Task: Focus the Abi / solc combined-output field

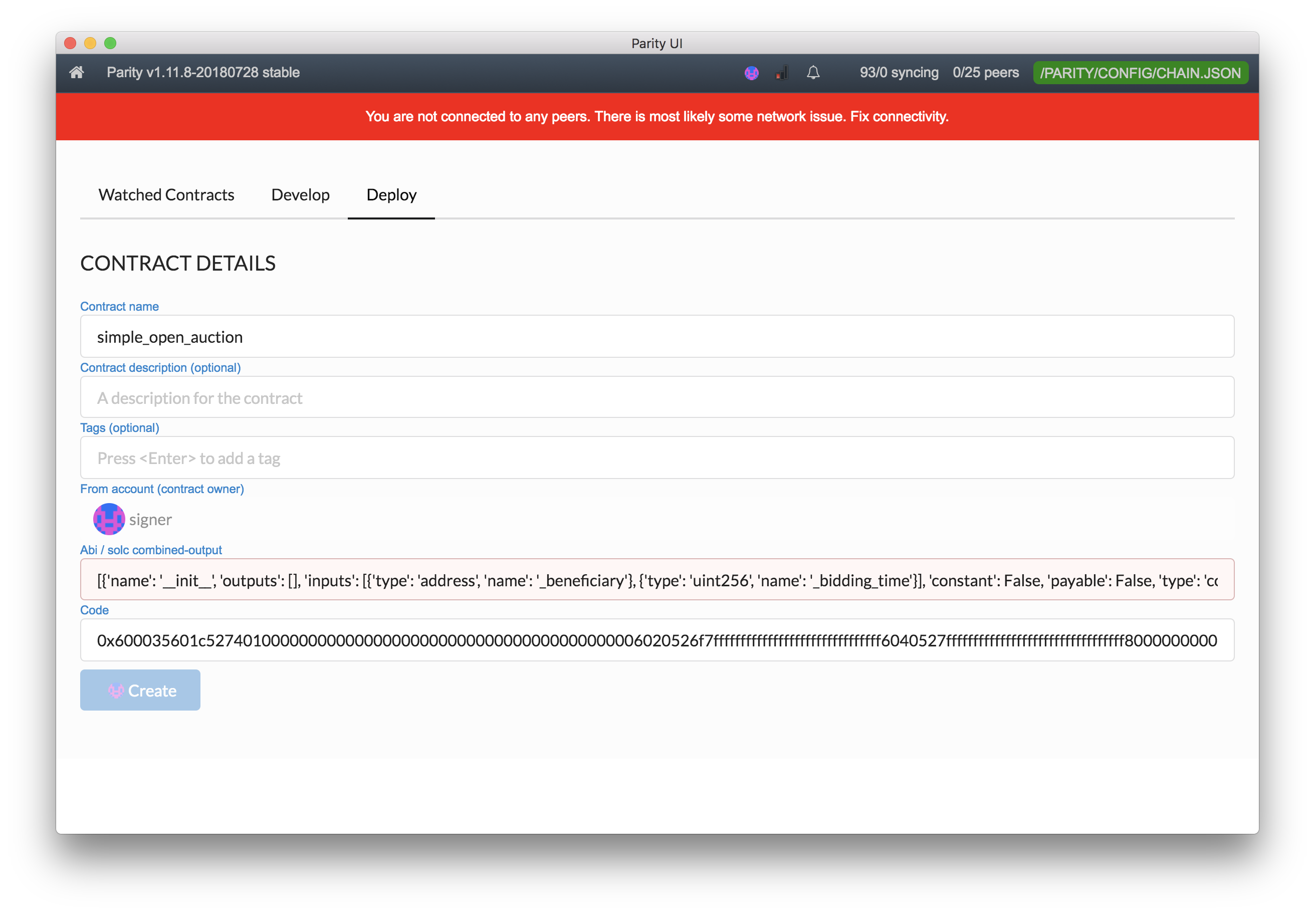Action: tap(657, 580)
